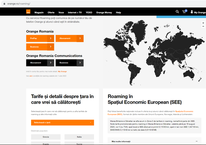The width and height of the screenshot is (206, 145).
Task: Click the Orange logo in the header
Action: pyautogui.click(x=28, y=11)
